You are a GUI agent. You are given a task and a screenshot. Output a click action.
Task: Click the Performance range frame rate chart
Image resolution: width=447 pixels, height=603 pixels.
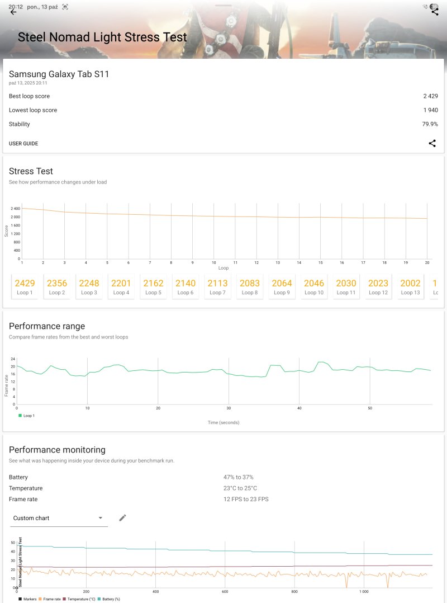(223, 380)
